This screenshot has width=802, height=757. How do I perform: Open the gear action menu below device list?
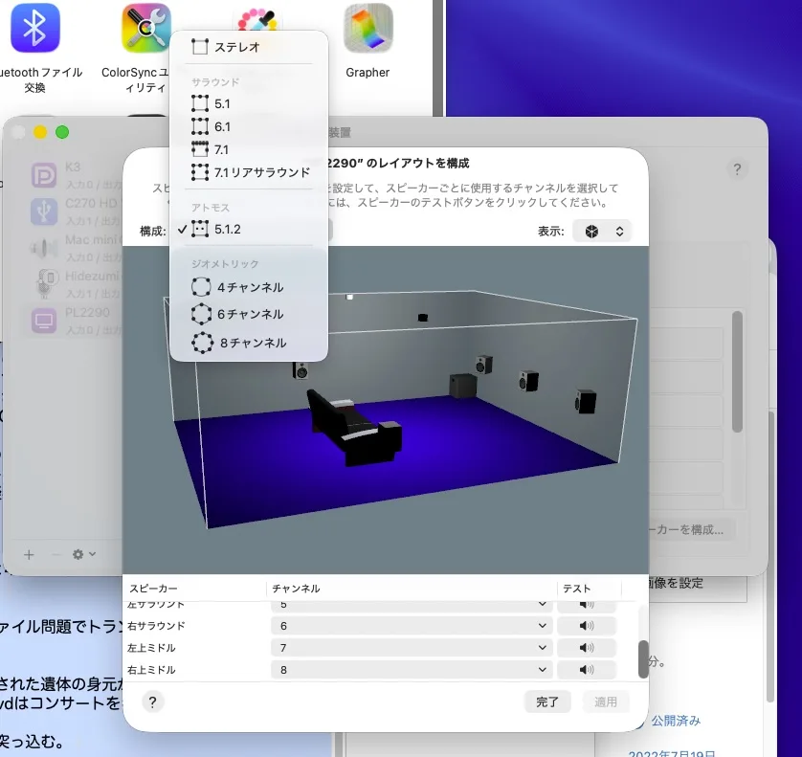(84, 554)
